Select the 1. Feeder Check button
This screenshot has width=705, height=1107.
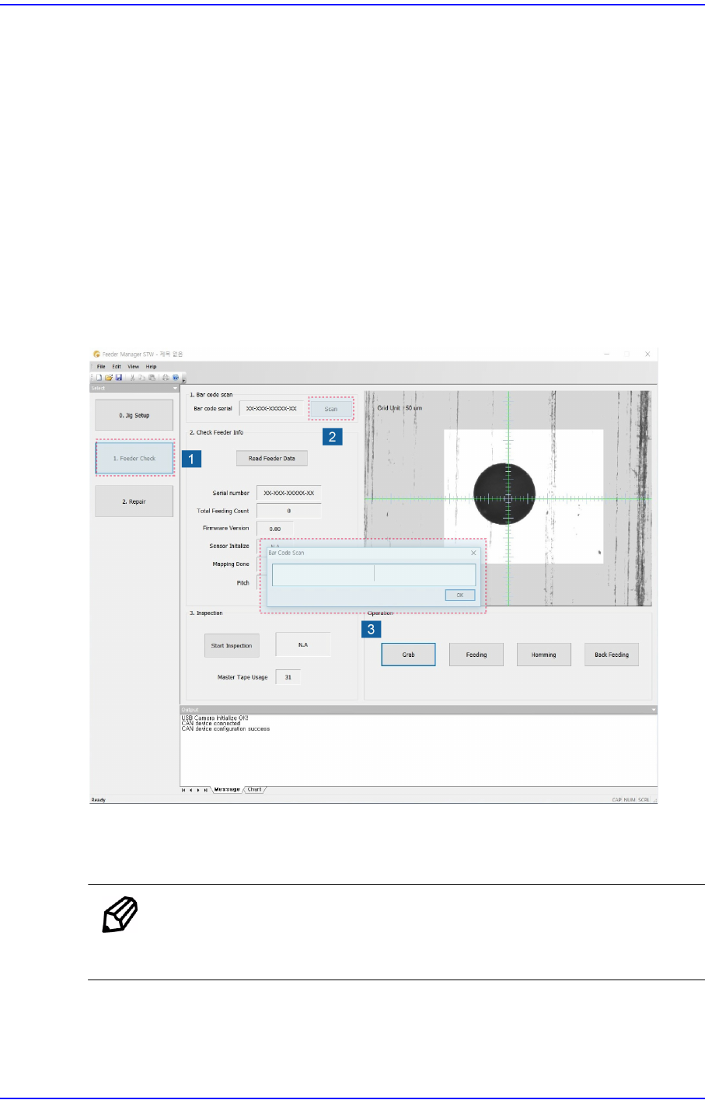pos(134,459)
